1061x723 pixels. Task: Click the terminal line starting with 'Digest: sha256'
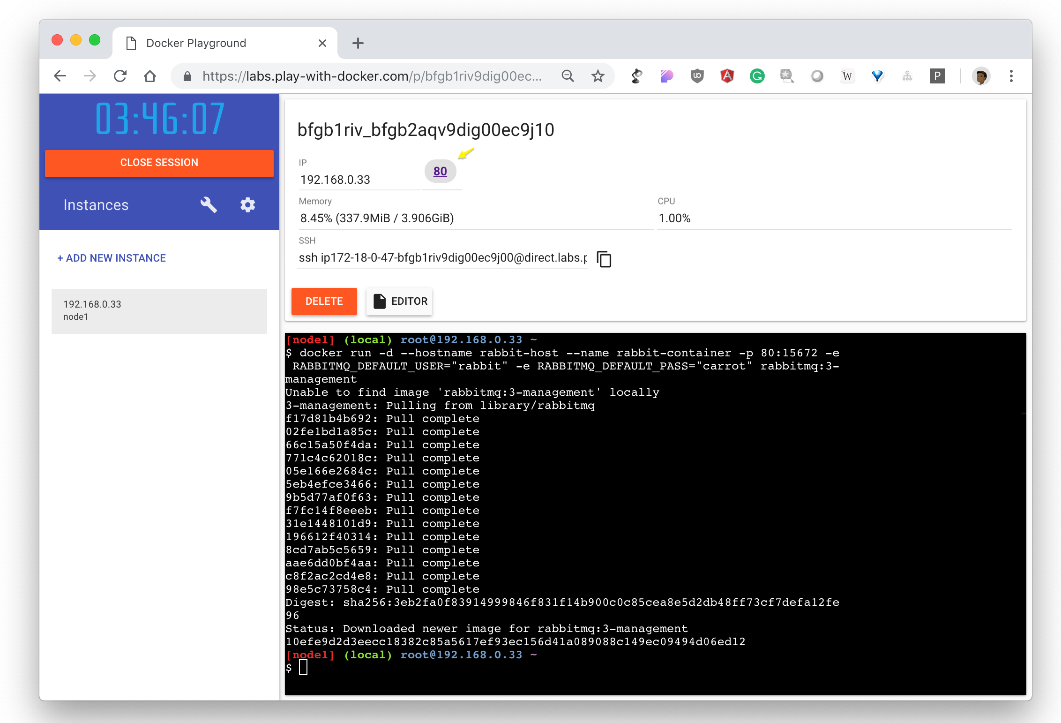coord(562,602)
